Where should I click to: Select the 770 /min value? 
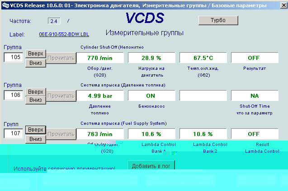point(100,58)
